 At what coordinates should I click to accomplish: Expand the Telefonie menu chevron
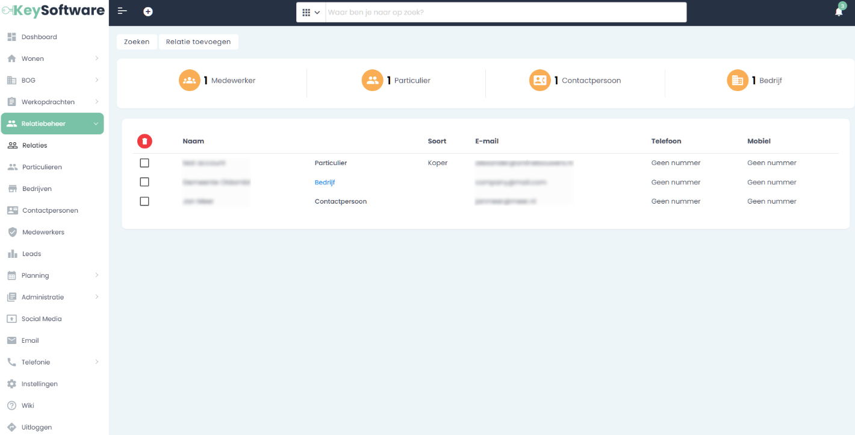pyautogui.click(x=96, y=362)
